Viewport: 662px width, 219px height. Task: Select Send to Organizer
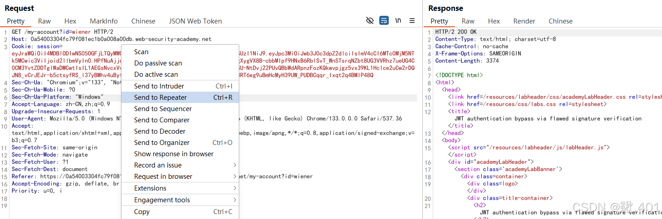180,143
